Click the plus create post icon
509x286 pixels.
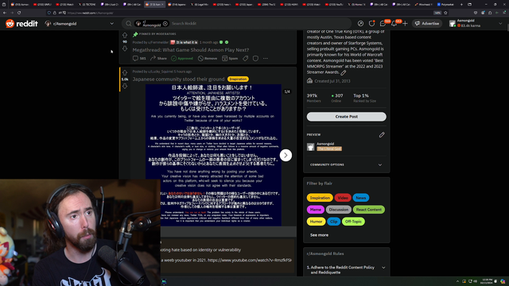click(405, 23)
